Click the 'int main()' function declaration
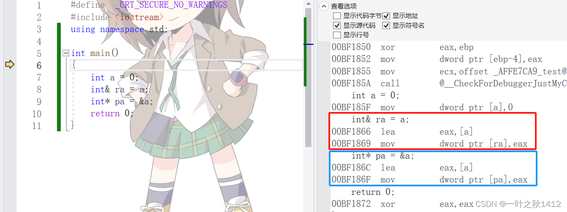The image size is (567, 212). 95,53
